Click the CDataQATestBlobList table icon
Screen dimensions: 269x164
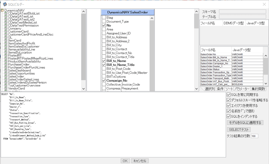[x=6, y=13]
